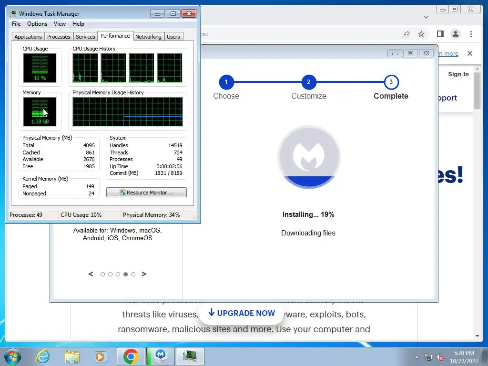Open the Help menu in Task Manager

[x=78, y=24]
